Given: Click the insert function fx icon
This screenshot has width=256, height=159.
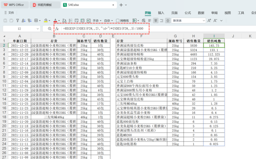Looking at the screenshot, I should point(57,29).
